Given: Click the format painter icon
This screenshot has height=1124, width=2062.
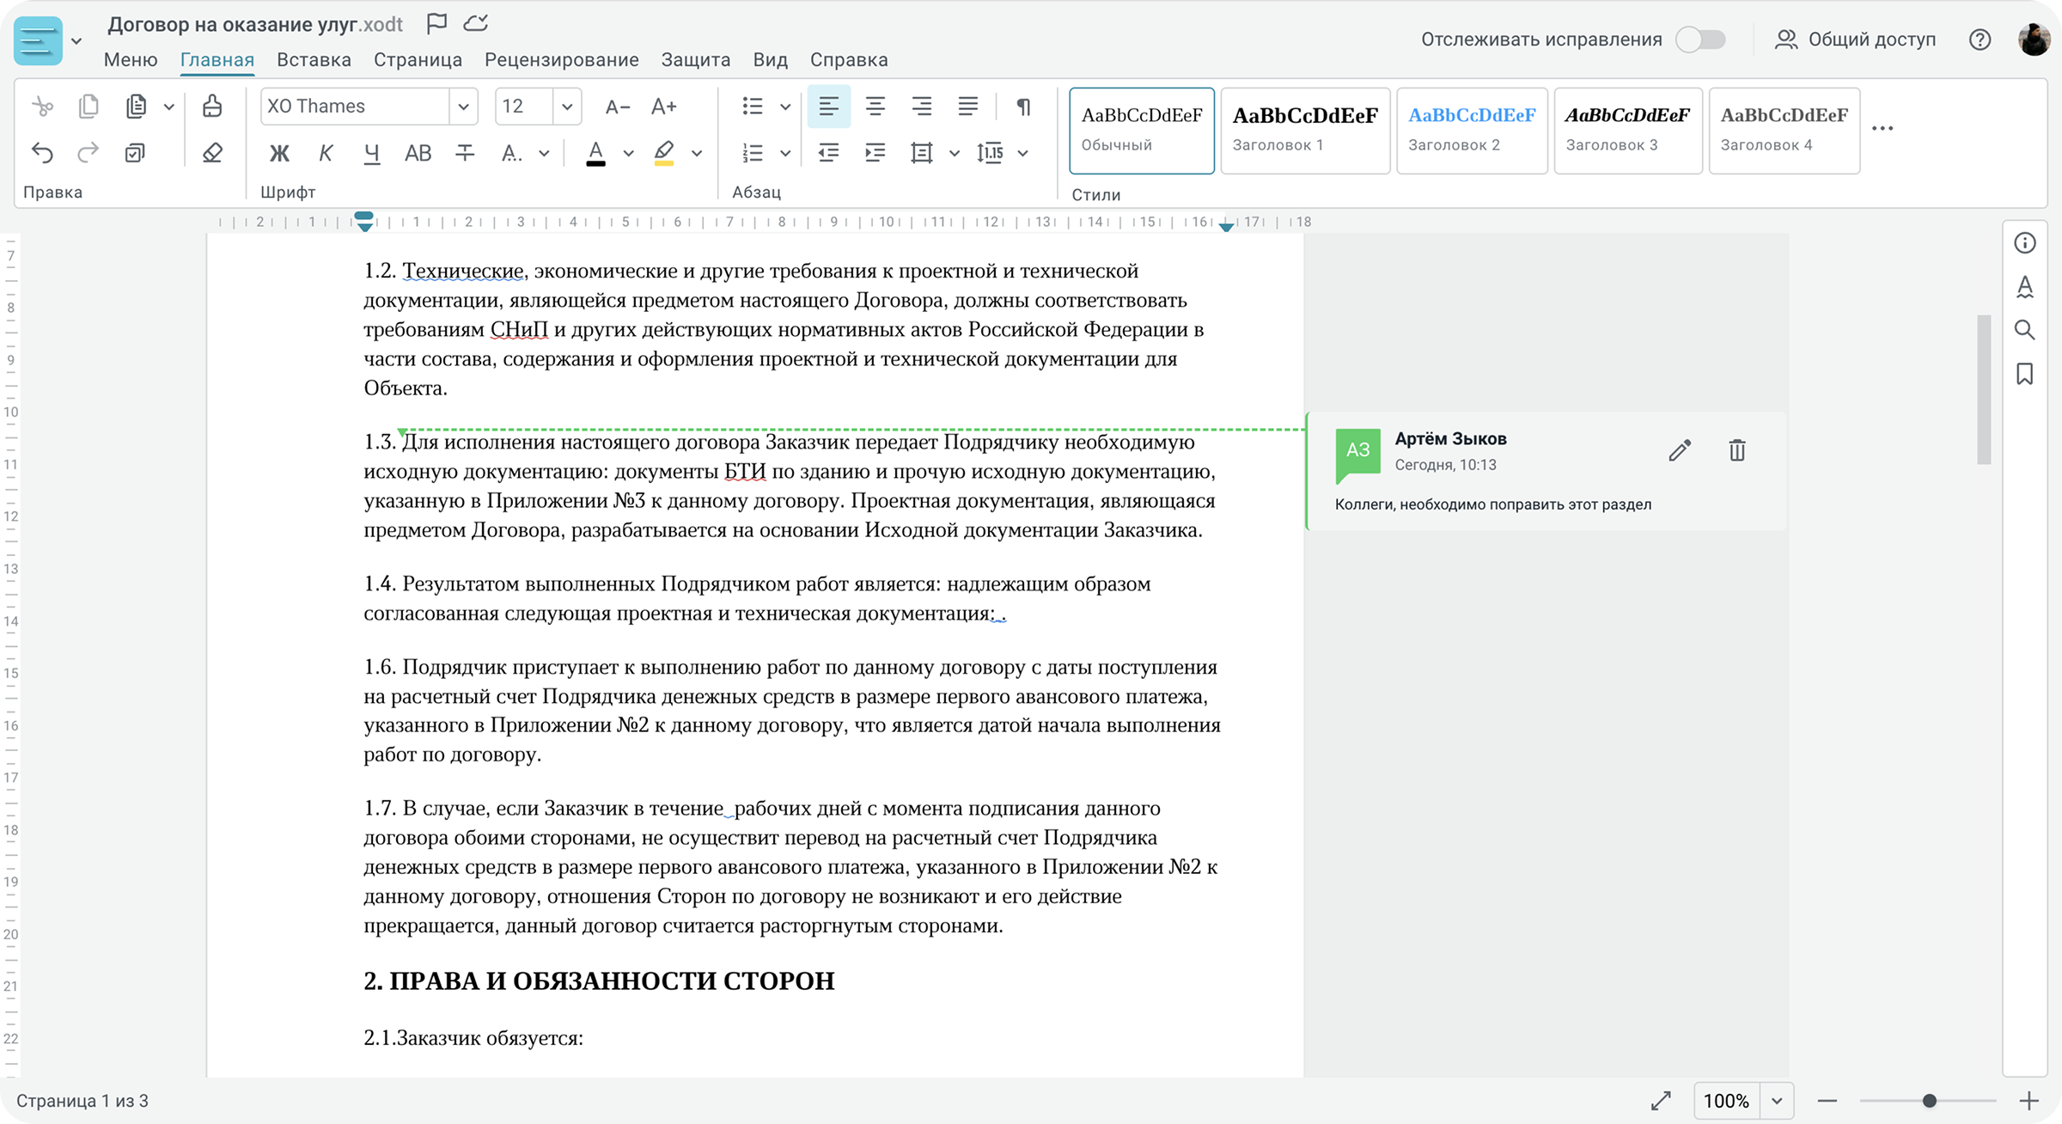Looking at the screenshot, I should pos(211,107).
